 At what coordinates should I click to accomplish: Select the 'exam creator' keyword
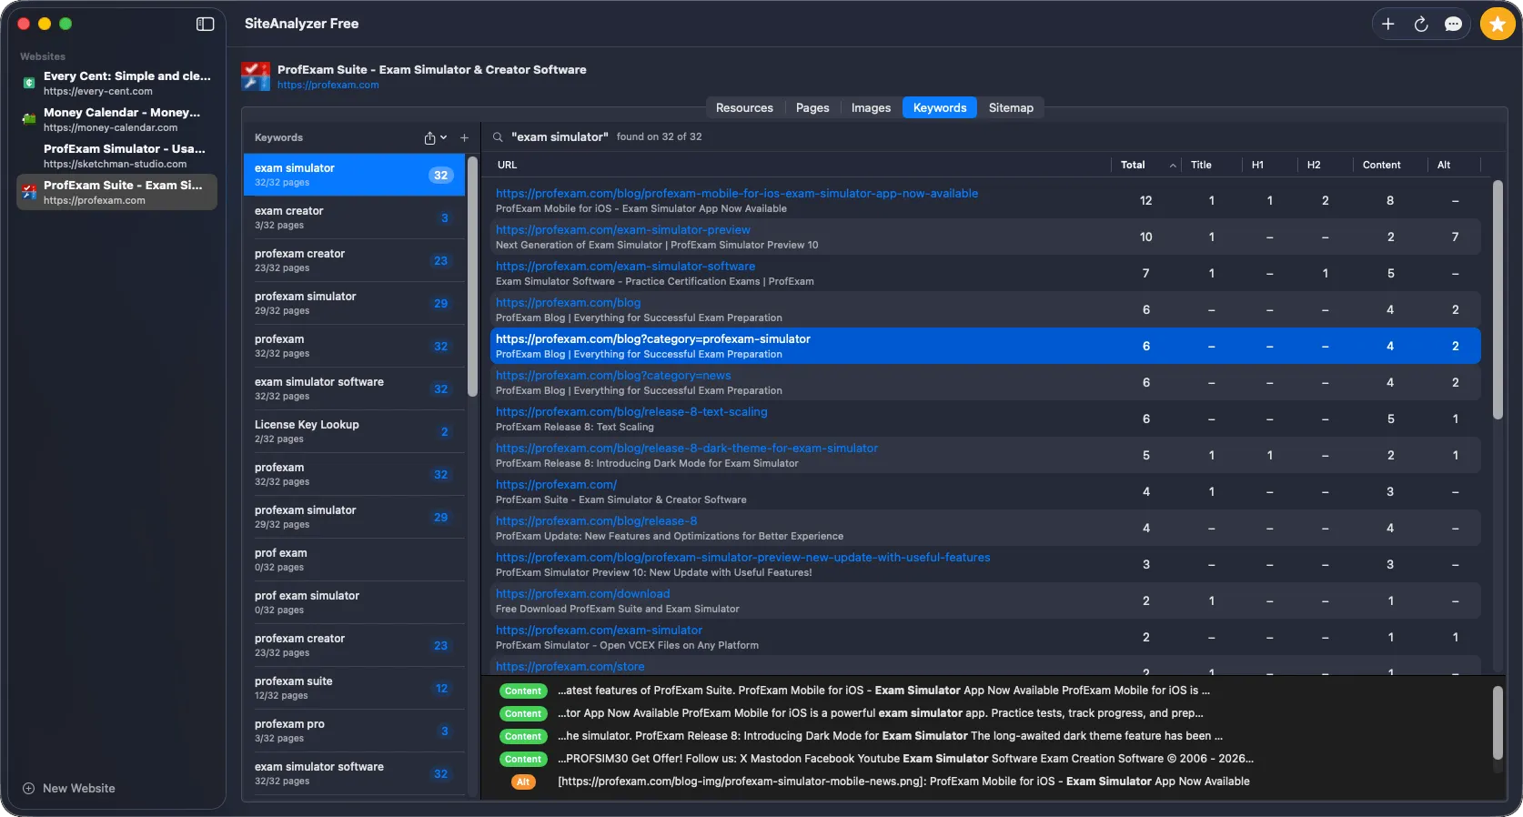354,217
